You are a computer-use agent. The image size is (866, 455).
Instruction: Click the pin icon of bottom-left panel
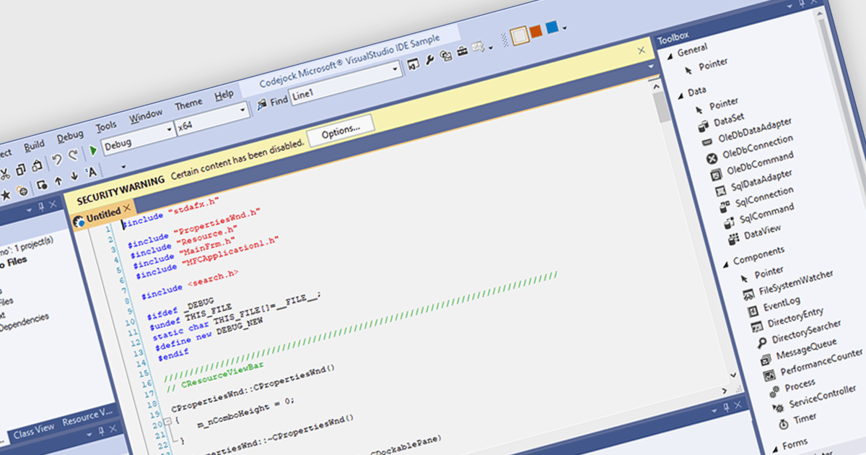(100, 432)
